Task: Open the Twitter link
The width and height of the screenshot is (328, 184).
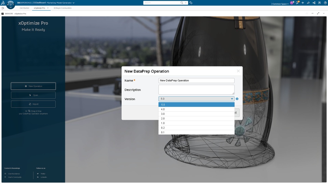Action: click(43, 173)
